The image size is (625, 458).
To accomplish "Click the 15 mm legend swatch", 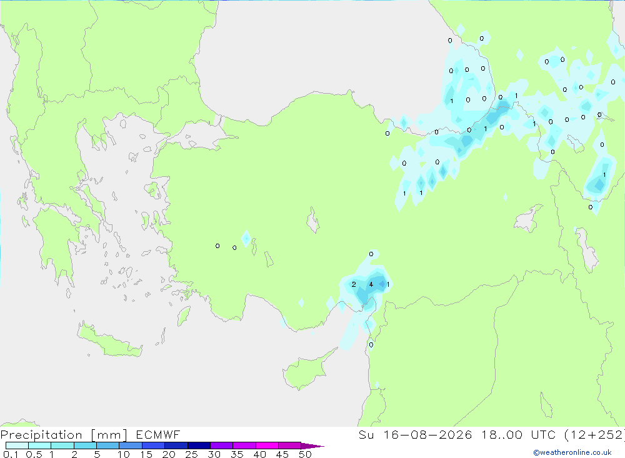I will pyautogui.click(x=154, y=446).
